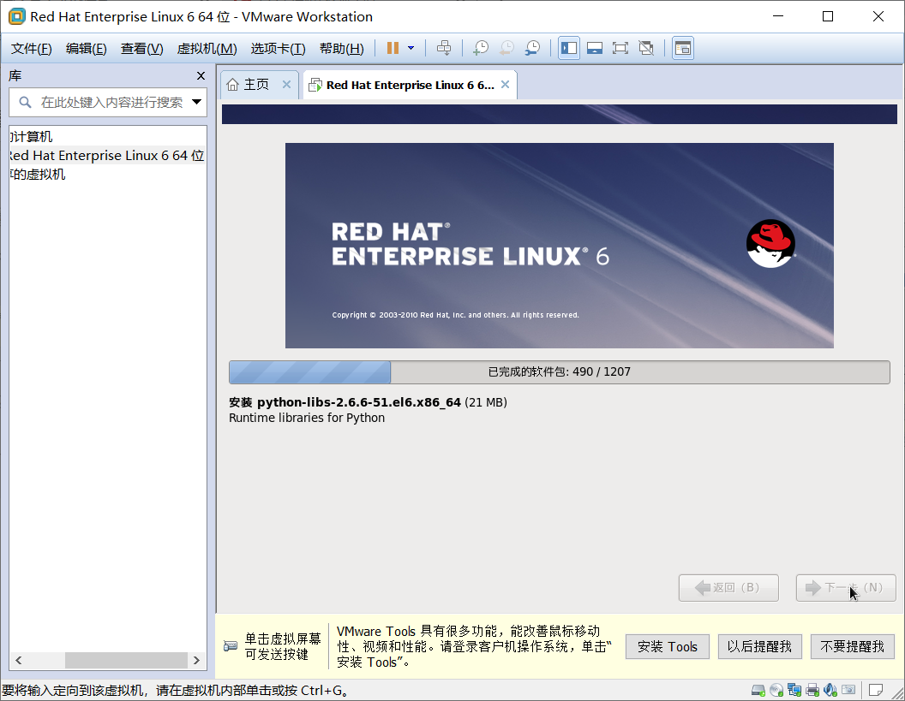Open the 帮助(H) menu
The width and height of the screenshot is (905, 701).
pos(342,49)
